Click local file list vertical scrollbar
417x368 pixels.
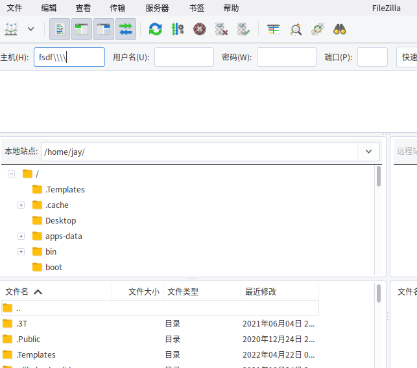pyautogui.click(x=379, y=293)
